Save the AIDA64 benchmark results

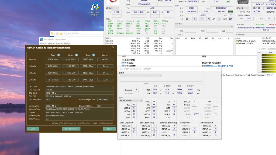point(33,129)
